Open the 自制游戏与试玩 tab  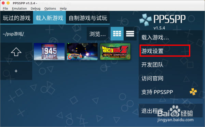click(88, 18)
